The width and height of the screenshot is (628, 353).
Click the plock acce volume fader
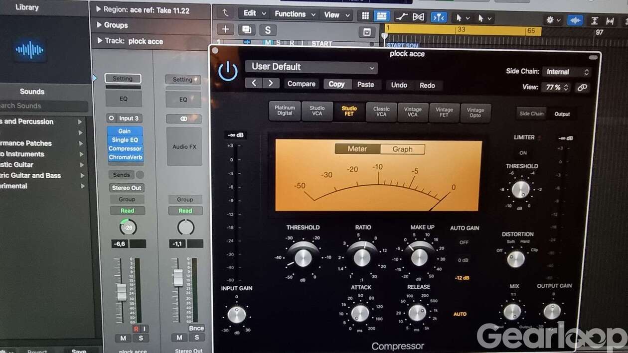(121, 291)
